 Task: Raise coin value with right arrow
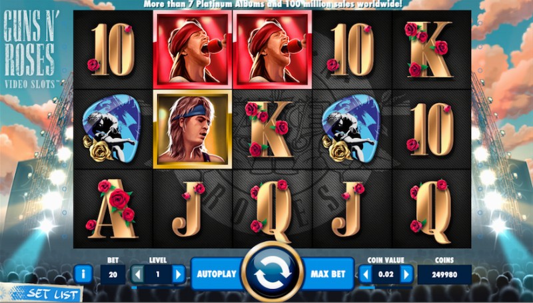point(406,274)
